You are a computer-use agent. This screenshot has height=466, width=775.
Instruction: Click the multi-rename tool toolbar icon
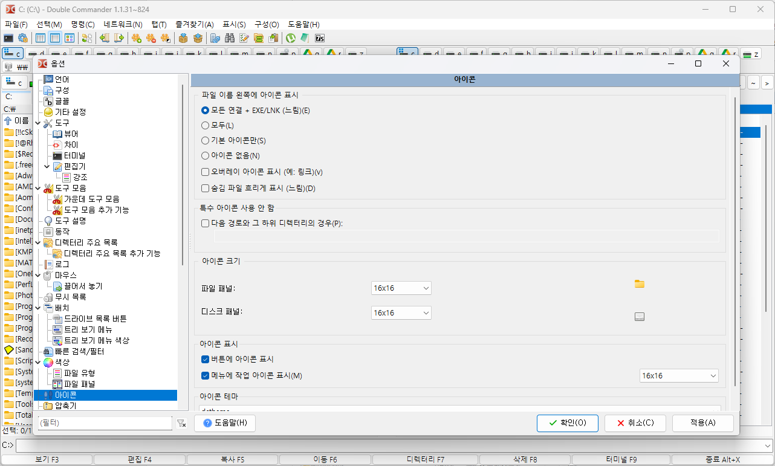tap(244, 38)
